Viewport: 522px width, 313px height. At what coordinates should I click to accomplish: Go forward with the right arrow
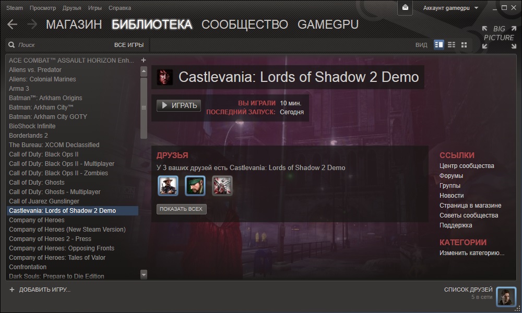click(x=32, y=25)
